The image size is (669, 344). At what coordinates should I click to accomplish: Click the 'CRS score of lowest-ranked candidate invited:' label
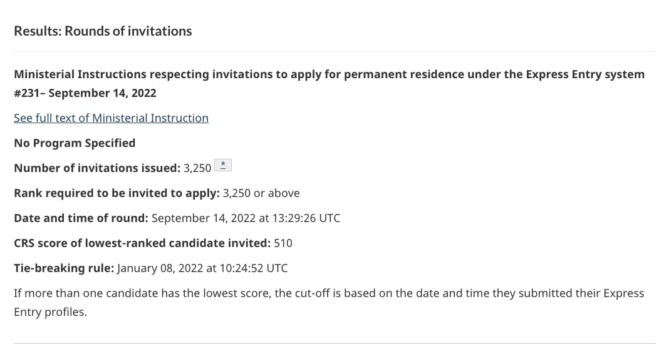click(x=142, y=243)
